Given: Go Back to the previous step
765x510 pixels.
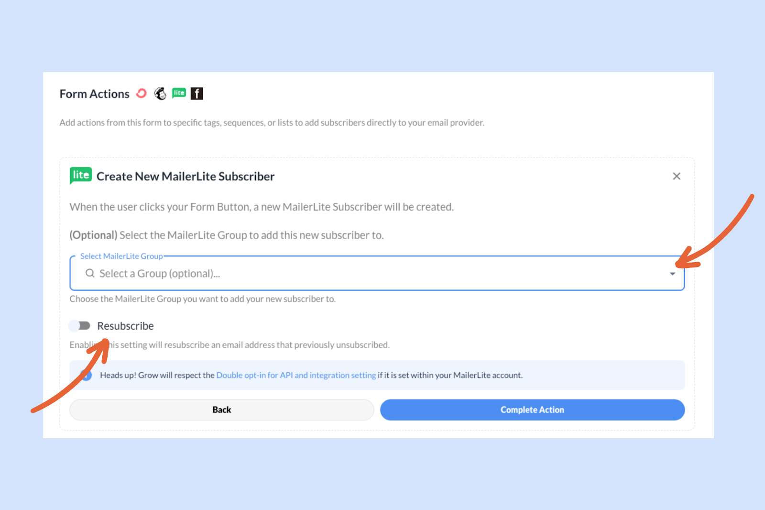Looking at the screenshot, I should [222, 410].
